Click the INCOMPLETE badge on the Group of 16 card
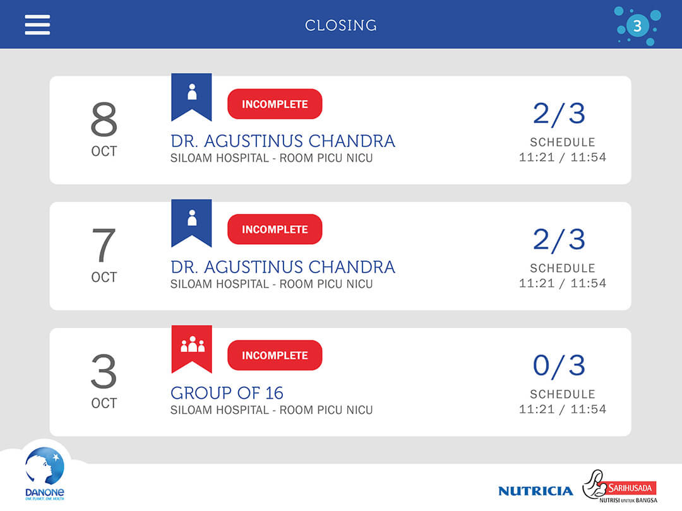Viewport: 682px width, 511px height. pos(275,355)
